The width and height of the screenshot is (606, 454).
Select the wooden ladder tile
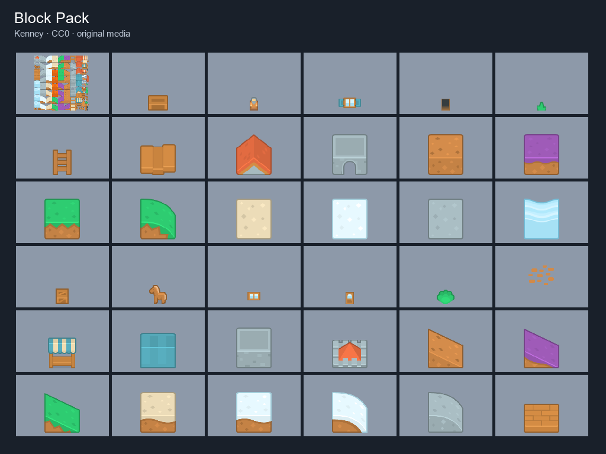(x=62, y=162)
